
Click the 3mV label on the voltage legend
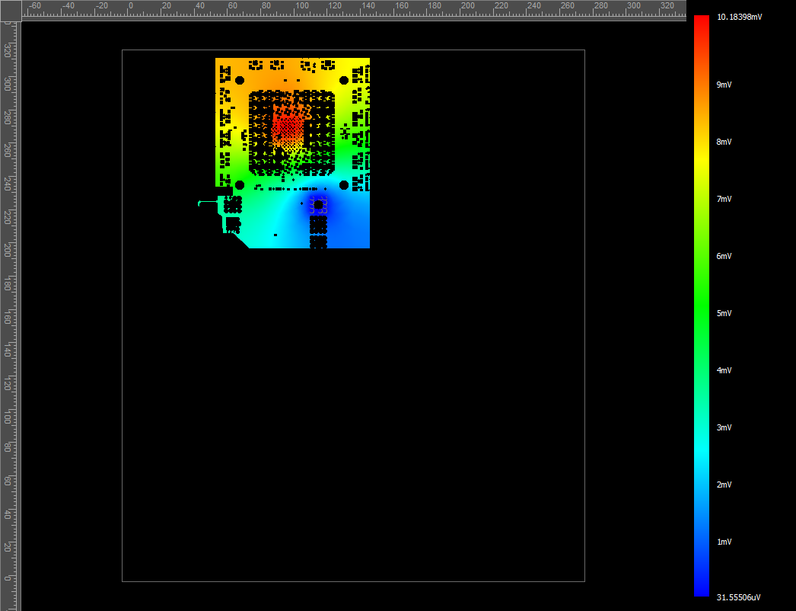pos(724,427)
